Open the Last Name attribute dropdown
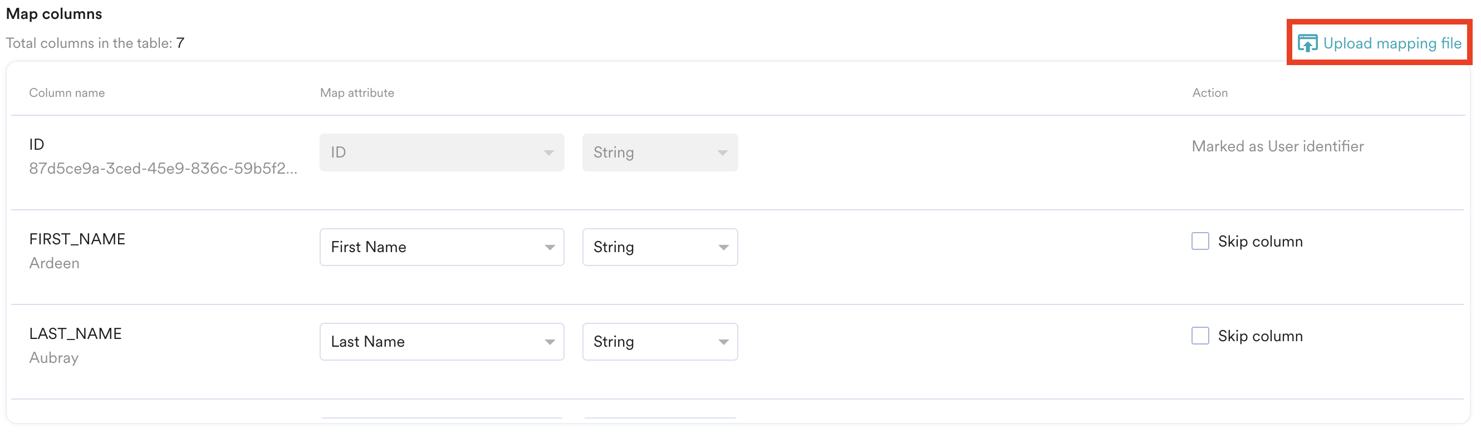 click(x=441, y=342)
